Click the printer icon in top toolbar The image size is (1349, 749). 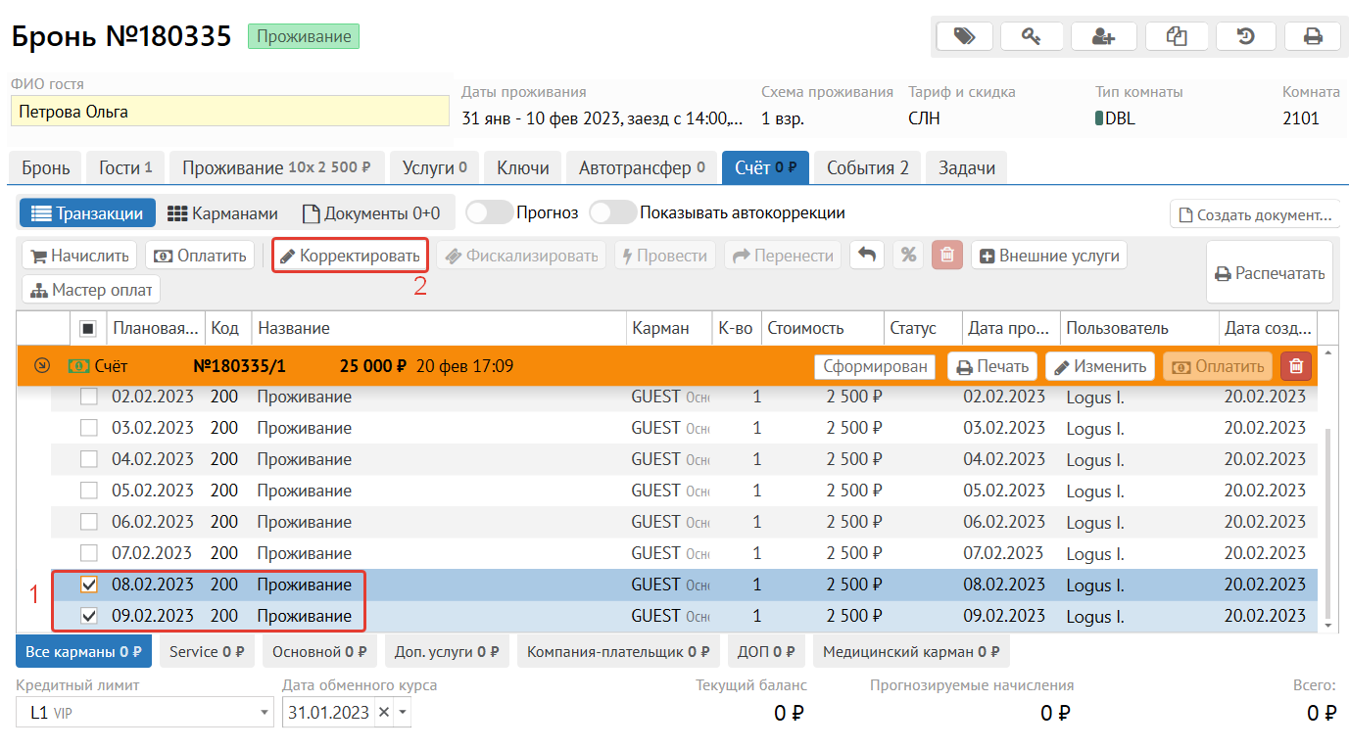(1313, 36)
